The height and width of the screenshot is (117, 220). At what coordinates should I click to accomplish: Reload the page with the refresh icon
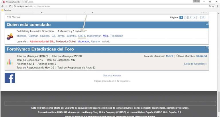pyautogui.click(x=11, y=6)
